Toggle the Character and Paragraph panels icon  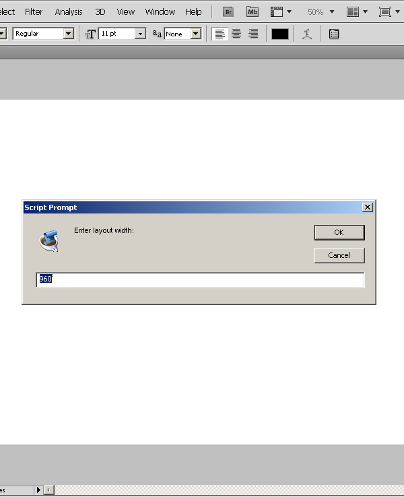pyautogui.click(x=334, y=34)
